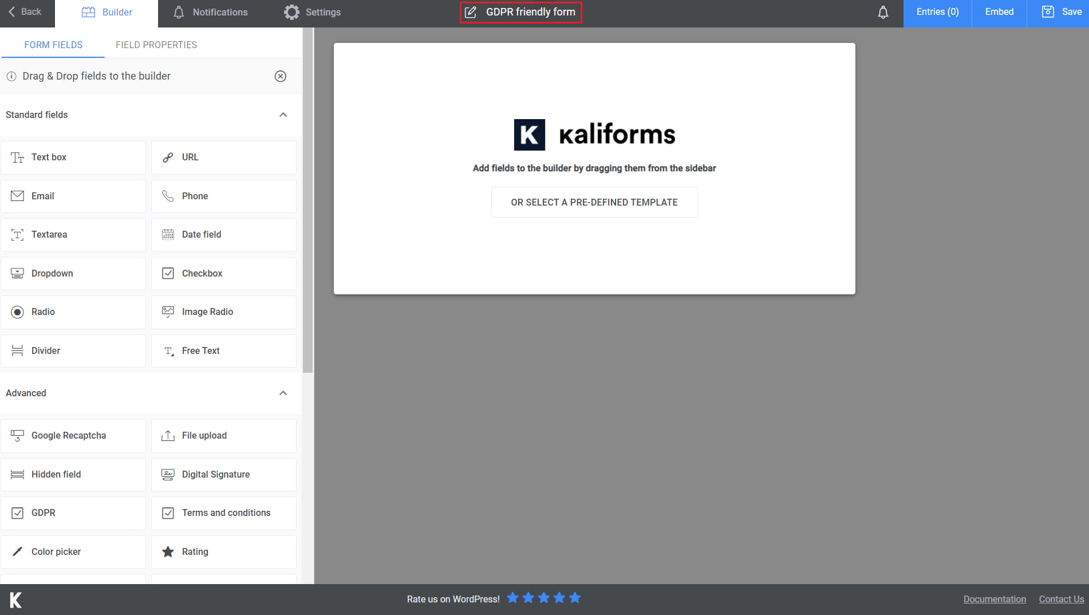
Task: Open the Documentation link
Action: [995, 599]
